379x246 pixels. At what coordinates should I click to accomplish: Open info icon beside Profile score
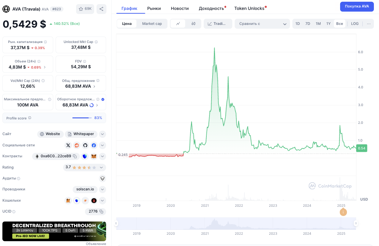click(x=30, y=118)
